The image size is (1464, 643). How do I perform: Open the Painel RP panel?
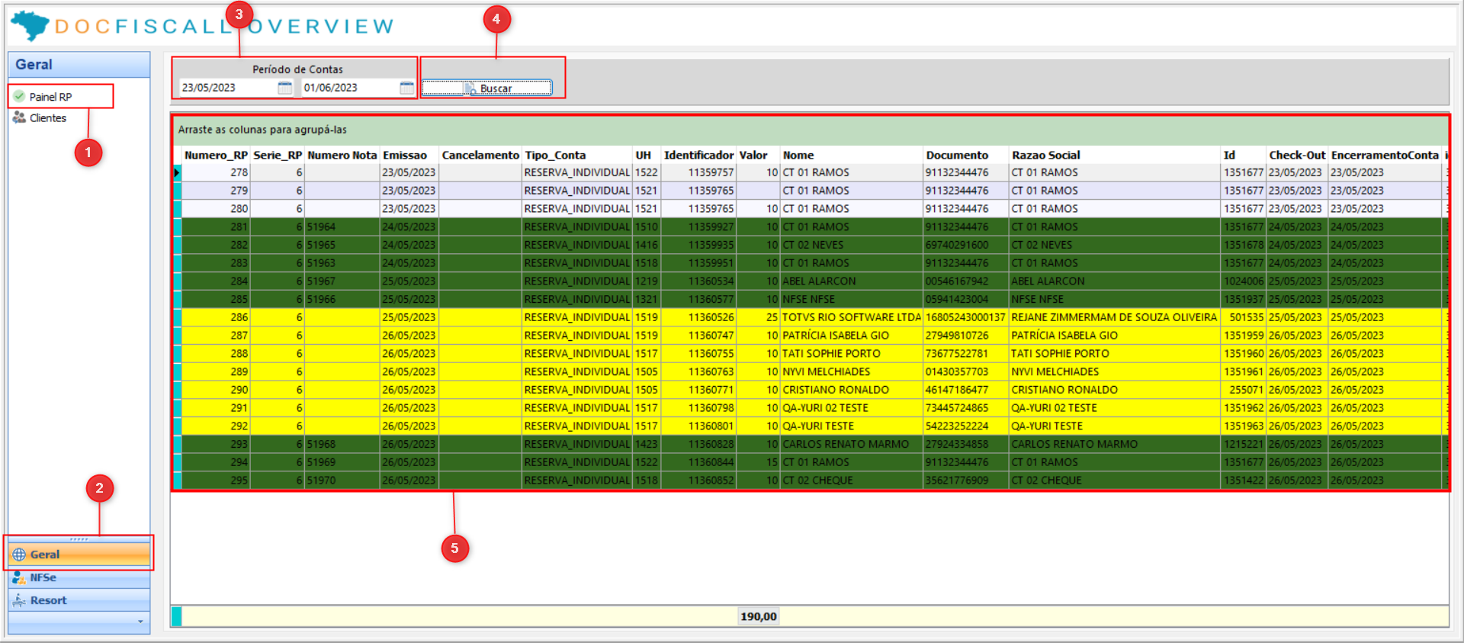pyautogui.click(x=50, y=97)
